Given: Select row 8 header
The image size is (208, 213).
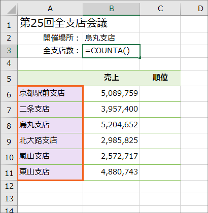Looking at the screenshot, I should click(9, 125).
